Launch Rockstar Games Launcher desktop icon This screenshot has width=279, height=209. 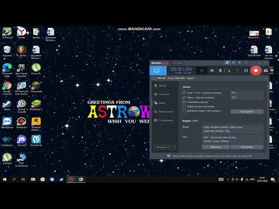[x=36, y=124]
